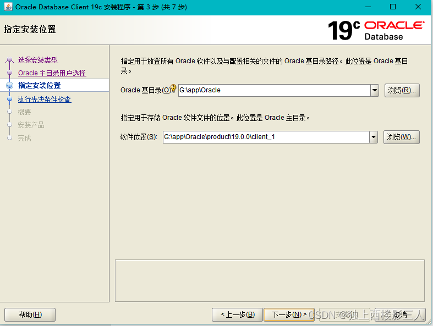The height and width of the screenshot is (326, 433).
Task: Focus the Oracle 基目录 field showing G:\app\Oracle
Action: click(275, 90)
